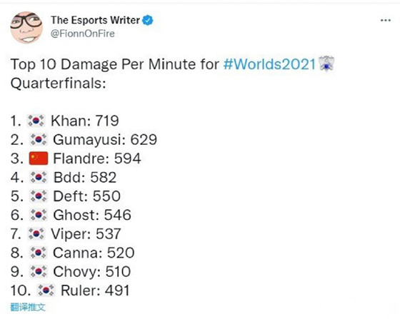Click the @FionnOnFire handle
This screenshot has height=319, width=400.
coord(83,34)
